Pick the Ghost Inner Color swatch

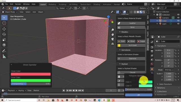31,80
